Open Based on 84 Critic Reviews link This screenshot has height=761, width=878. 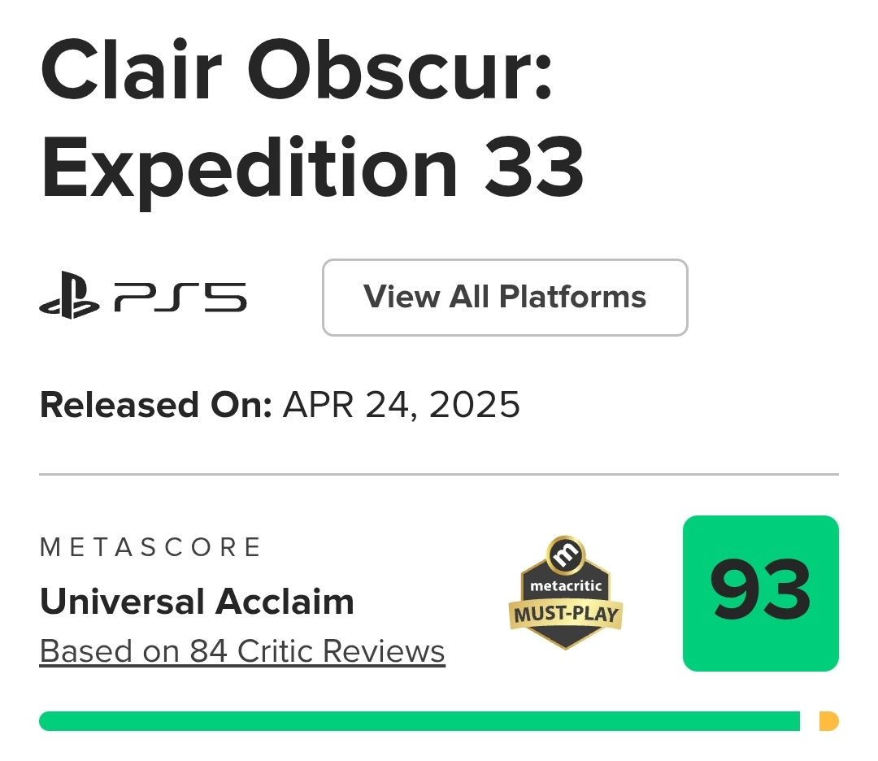242,651
